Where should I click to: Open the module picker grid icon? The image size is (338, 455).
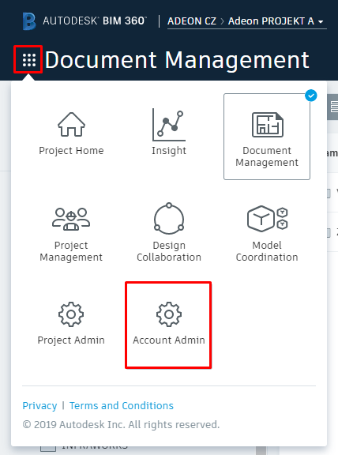tap(29, 60)
